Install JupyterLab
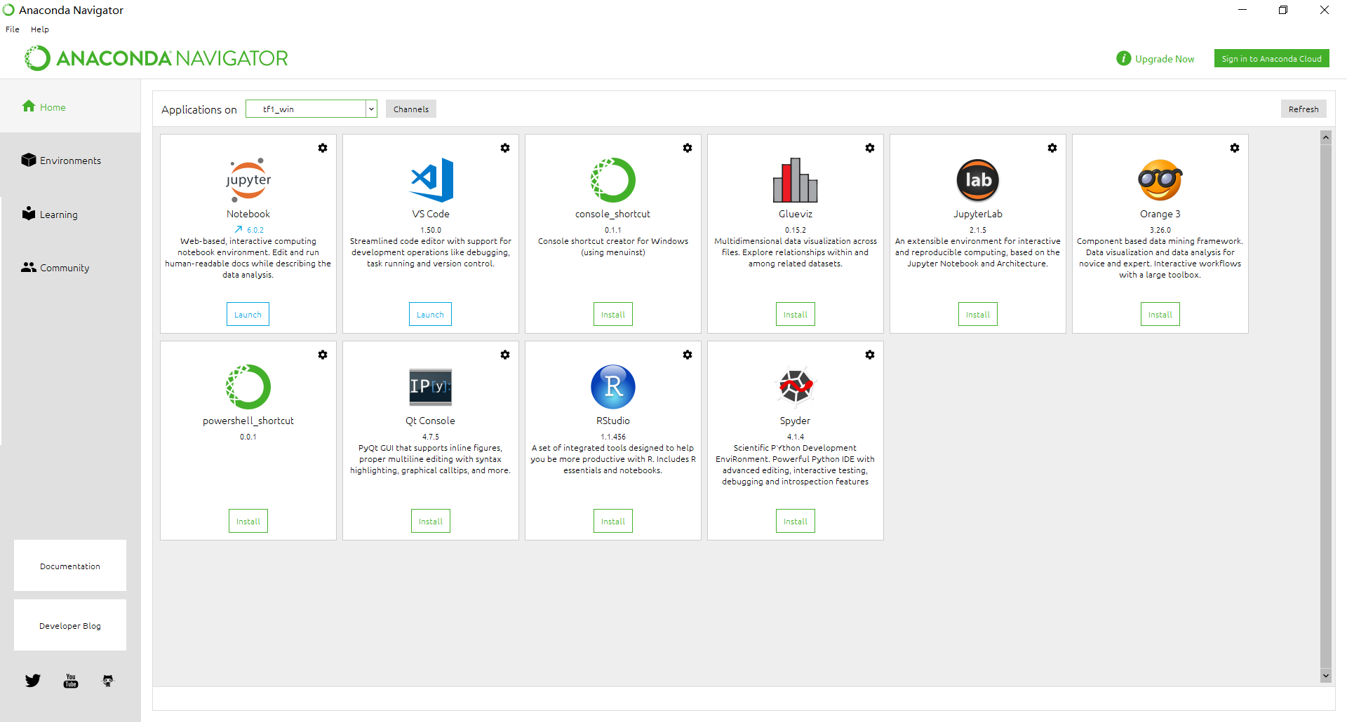Image resolution: width=1347 pixels, height=722 pixels. (978, 315)
